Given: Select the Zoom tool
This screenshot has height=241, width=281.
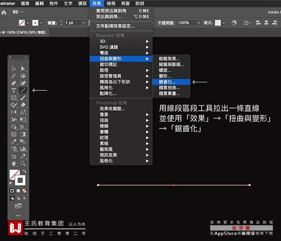Looking at the screenshot, I should click(x=23, y=164).
